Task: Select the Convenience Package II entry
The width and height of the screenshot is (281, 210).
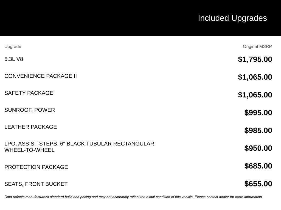Action: 41,76
